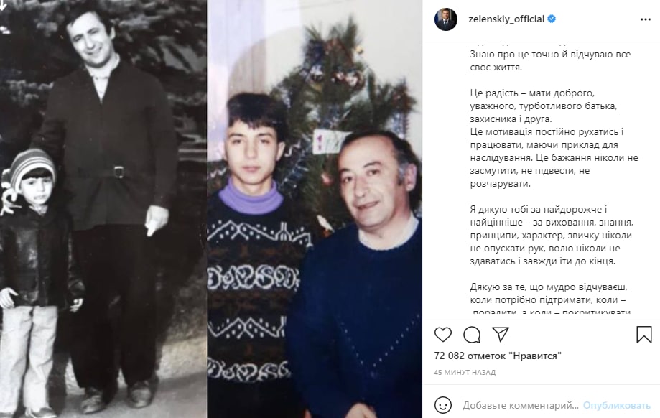660x418 pixels.
Task: View the list of 72 082 likes
Action: [498, 356]
